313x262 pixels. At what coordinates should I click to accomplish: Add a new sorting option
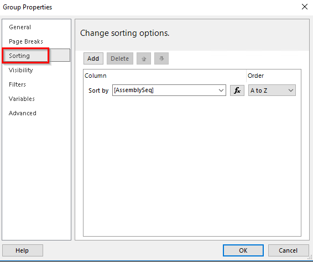(x=93, y=58)
